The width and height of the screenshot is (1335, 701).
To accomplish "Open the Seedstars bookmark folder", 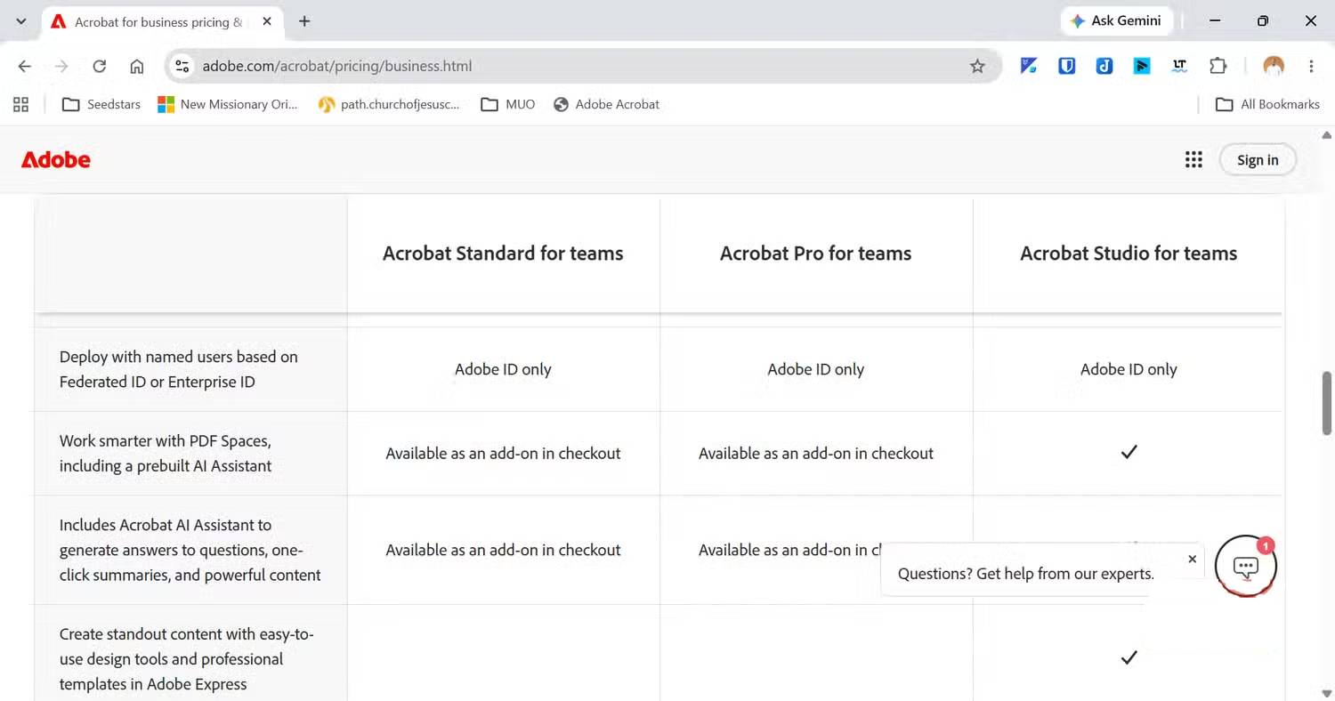I will [x=101, y=104].
